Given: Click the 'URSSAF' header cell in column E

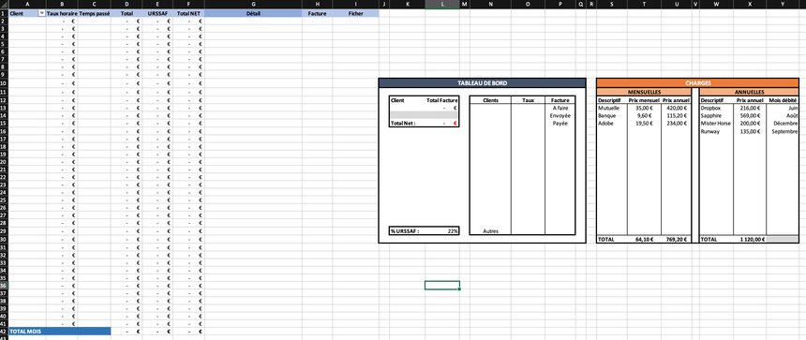Looking at the screenshot, I should pos(157,14).
